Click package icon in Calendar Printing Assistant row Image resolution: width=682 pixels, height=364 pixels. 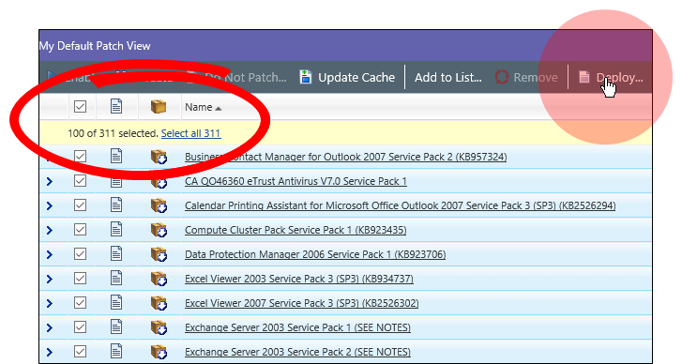(x=159, y=205)
